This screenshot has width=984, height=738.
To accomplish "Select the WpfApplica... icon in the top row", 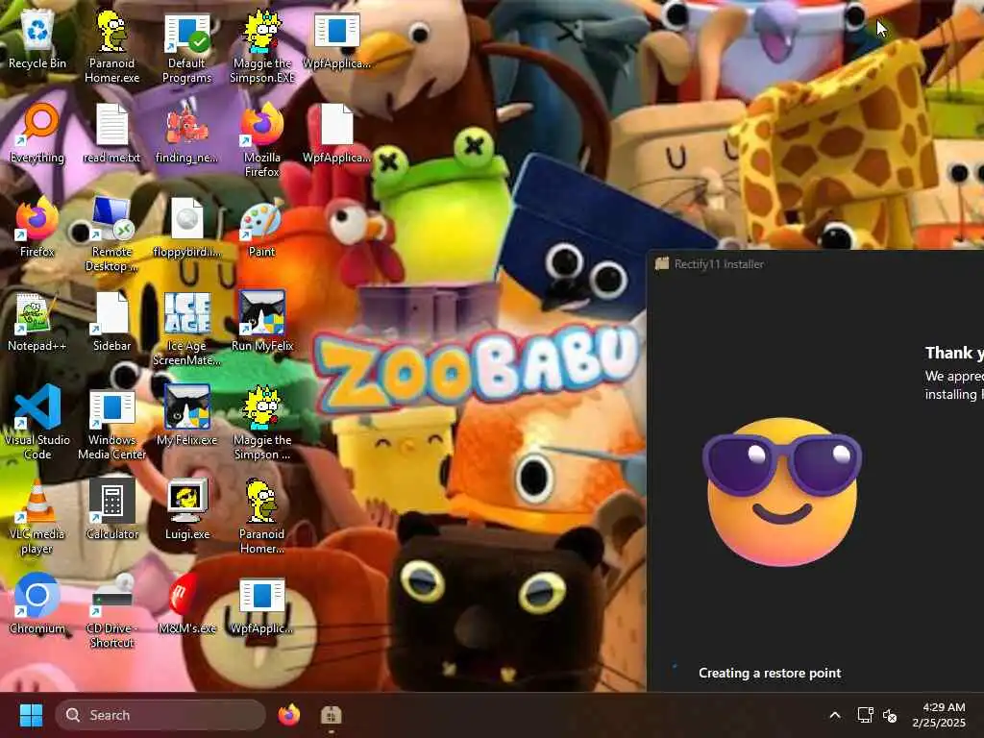I will click(x=337, y=39).
